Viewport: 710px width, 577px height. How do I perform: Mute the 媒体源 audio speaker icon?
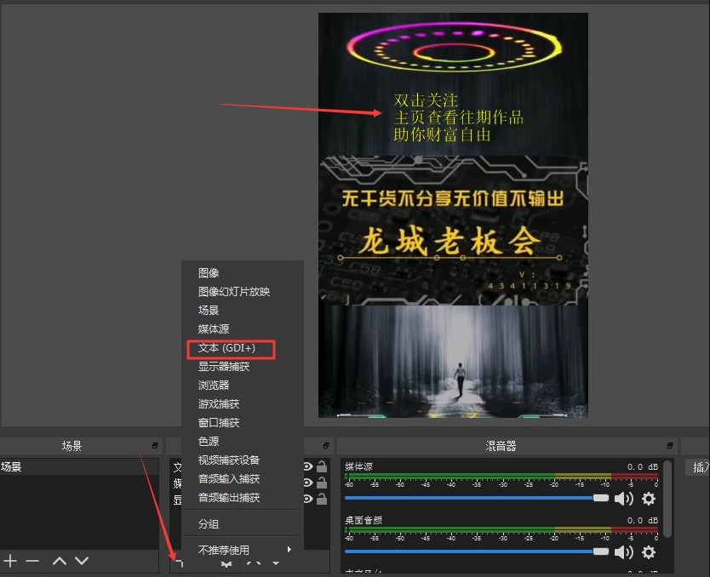coord(623,499)
